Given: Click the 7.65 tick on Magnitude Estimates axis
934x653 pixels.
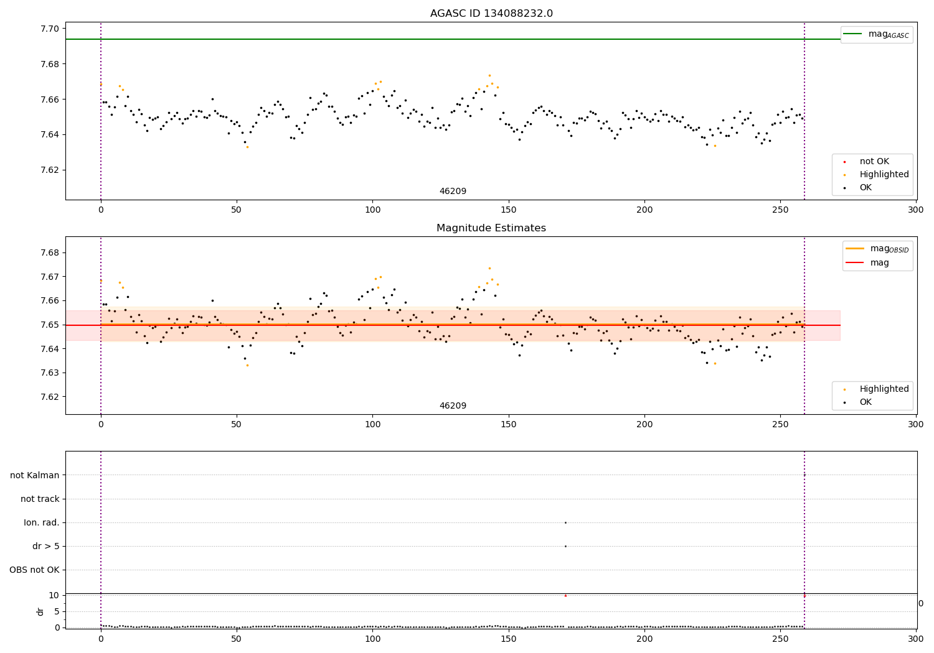Looking at the screenshot, I should pos(50,325).
